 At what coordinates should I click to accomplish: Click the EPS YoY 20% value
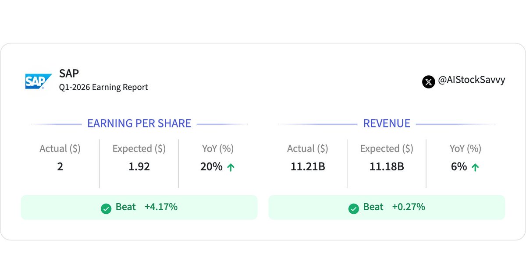(x=211, y=167)
